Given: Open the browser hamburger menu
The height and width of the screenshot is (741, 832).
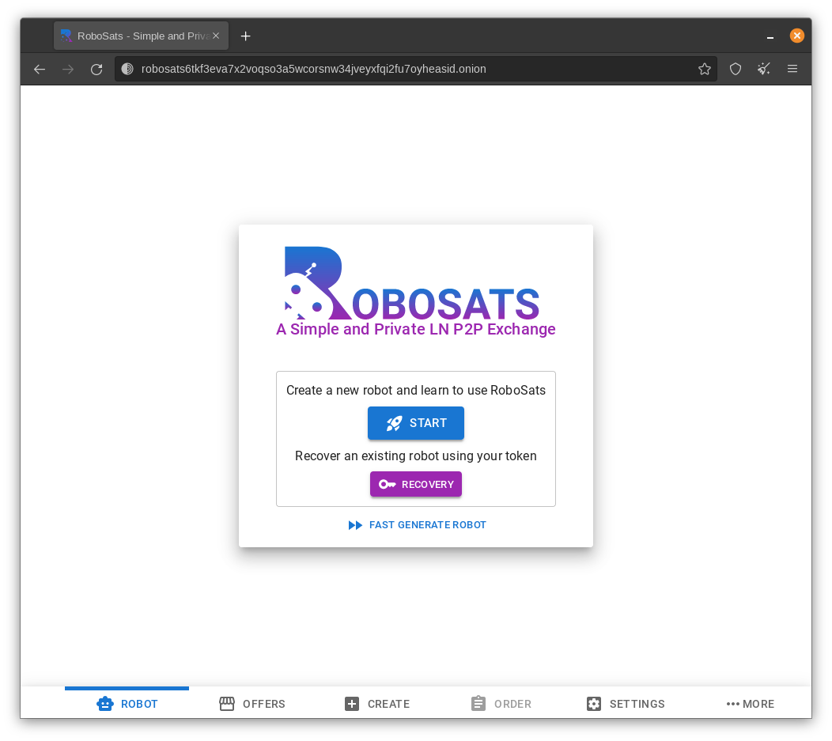Looking at the screenshot, I should pos(792,69).
